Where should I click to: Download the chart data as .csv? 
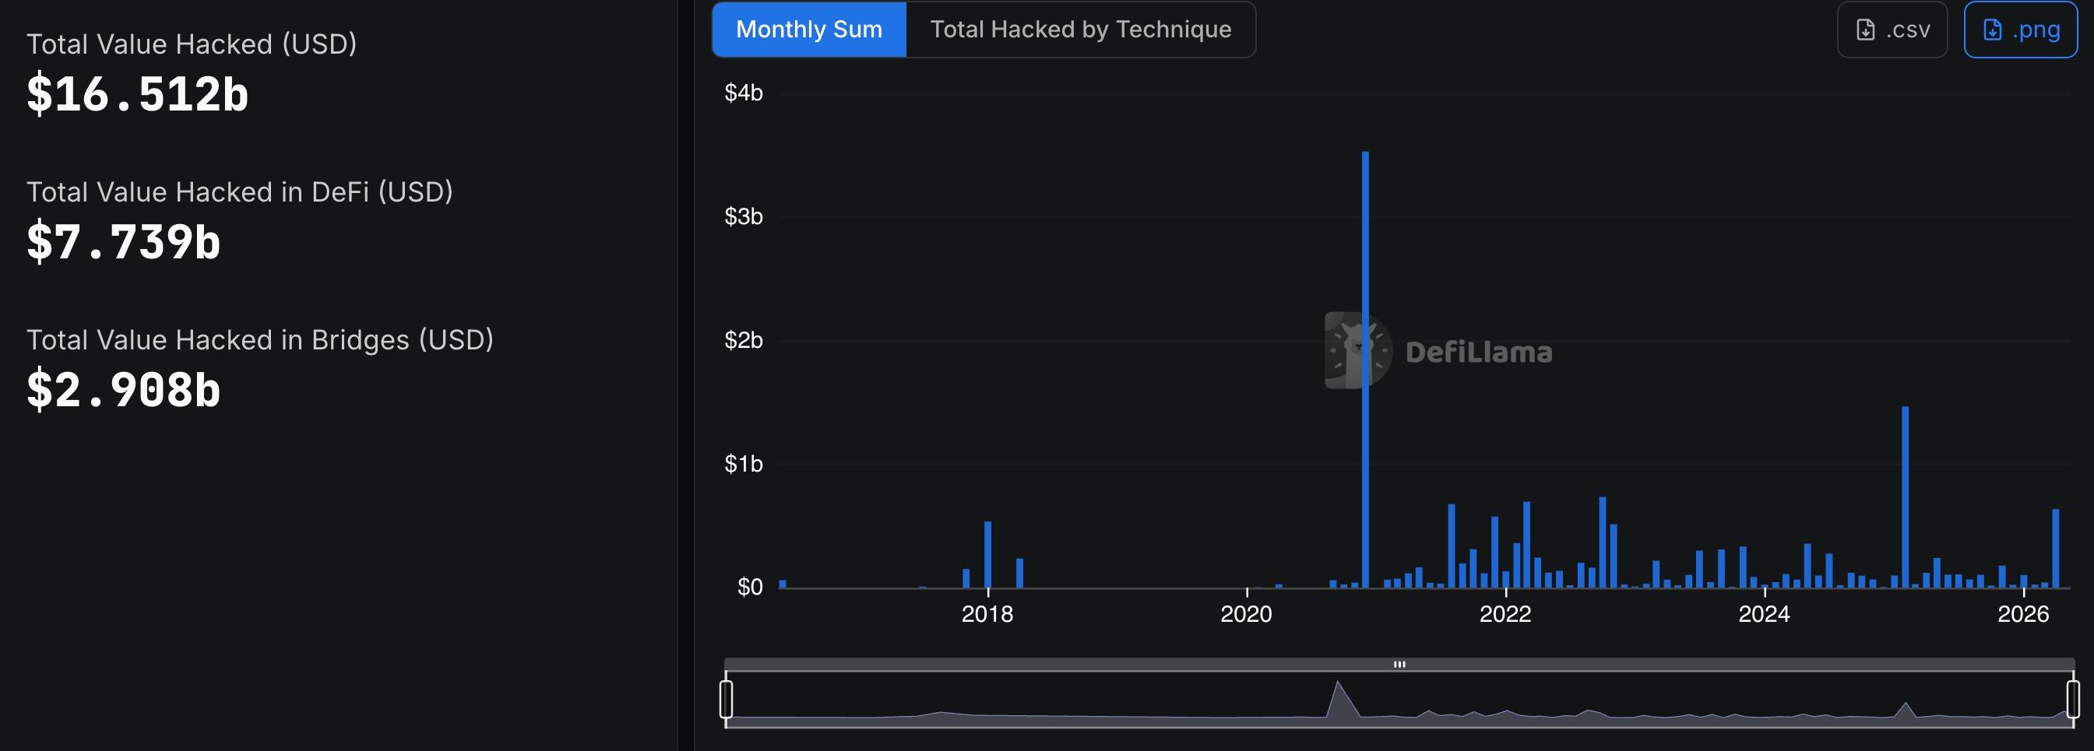tap(1892, 30)
